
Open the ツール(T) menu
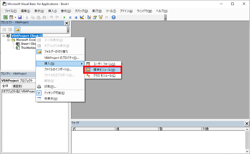(x=111, y=11)
